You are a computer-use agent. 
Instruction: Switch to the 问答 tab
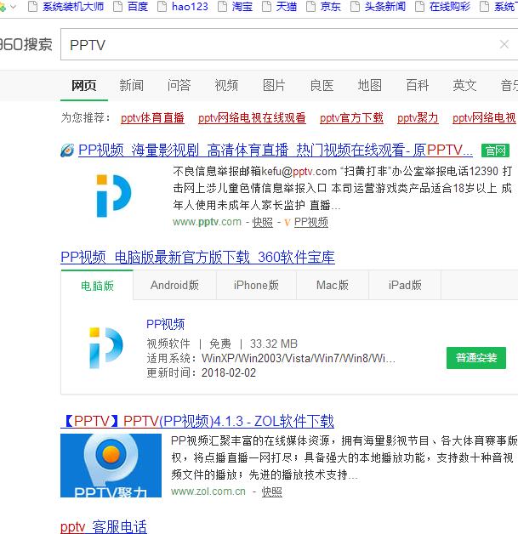pos(179,85)
